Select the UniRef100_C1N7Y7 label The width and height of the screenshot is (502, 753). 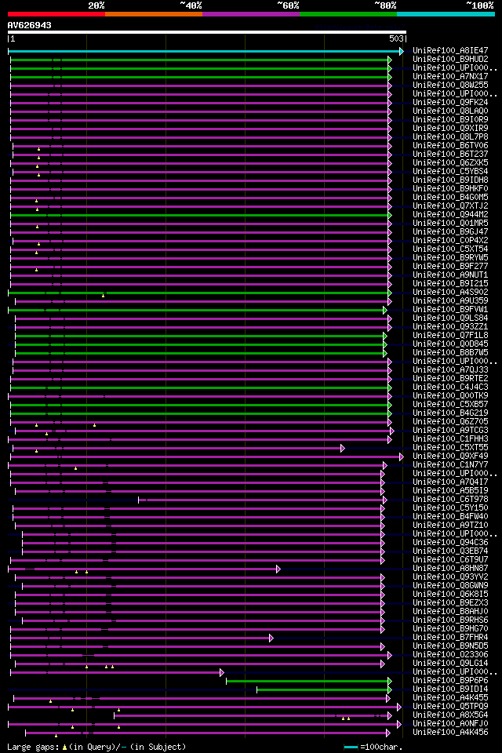coord(450,465)
